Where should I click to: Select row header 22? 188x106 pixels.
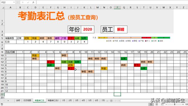coord(2,94)
